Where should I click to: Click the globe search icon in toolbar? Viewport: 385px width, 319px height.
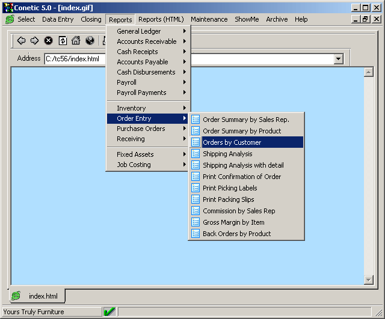click(90, 41)
